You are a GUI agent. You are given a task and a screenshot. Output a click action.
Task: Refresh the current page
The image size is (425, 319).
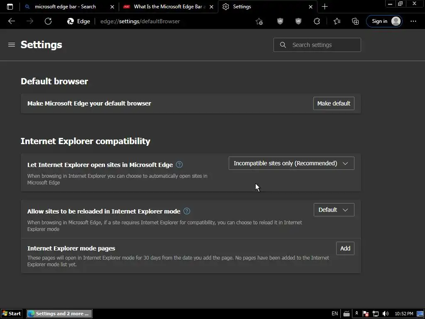pos(48,21)
